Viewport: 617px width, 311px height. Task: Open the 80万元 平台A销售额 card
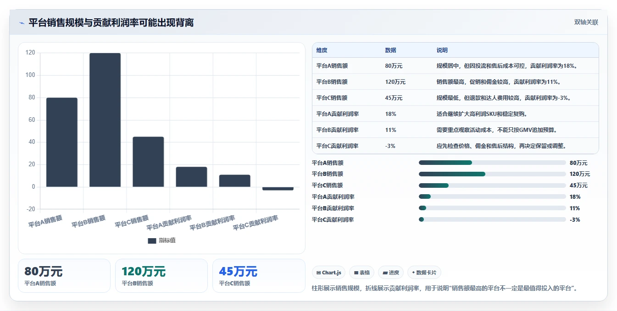pyautogui.click(x=64, y=276)
